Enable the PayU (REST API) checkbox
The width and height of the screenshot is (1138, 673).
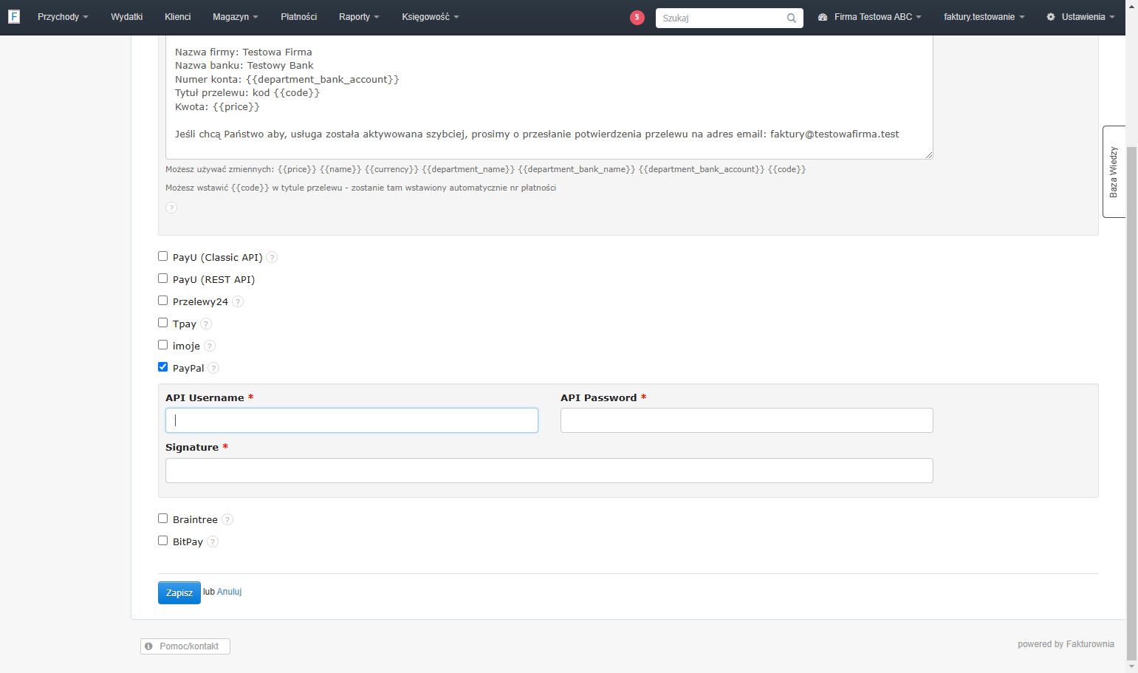tap(162, 279)
